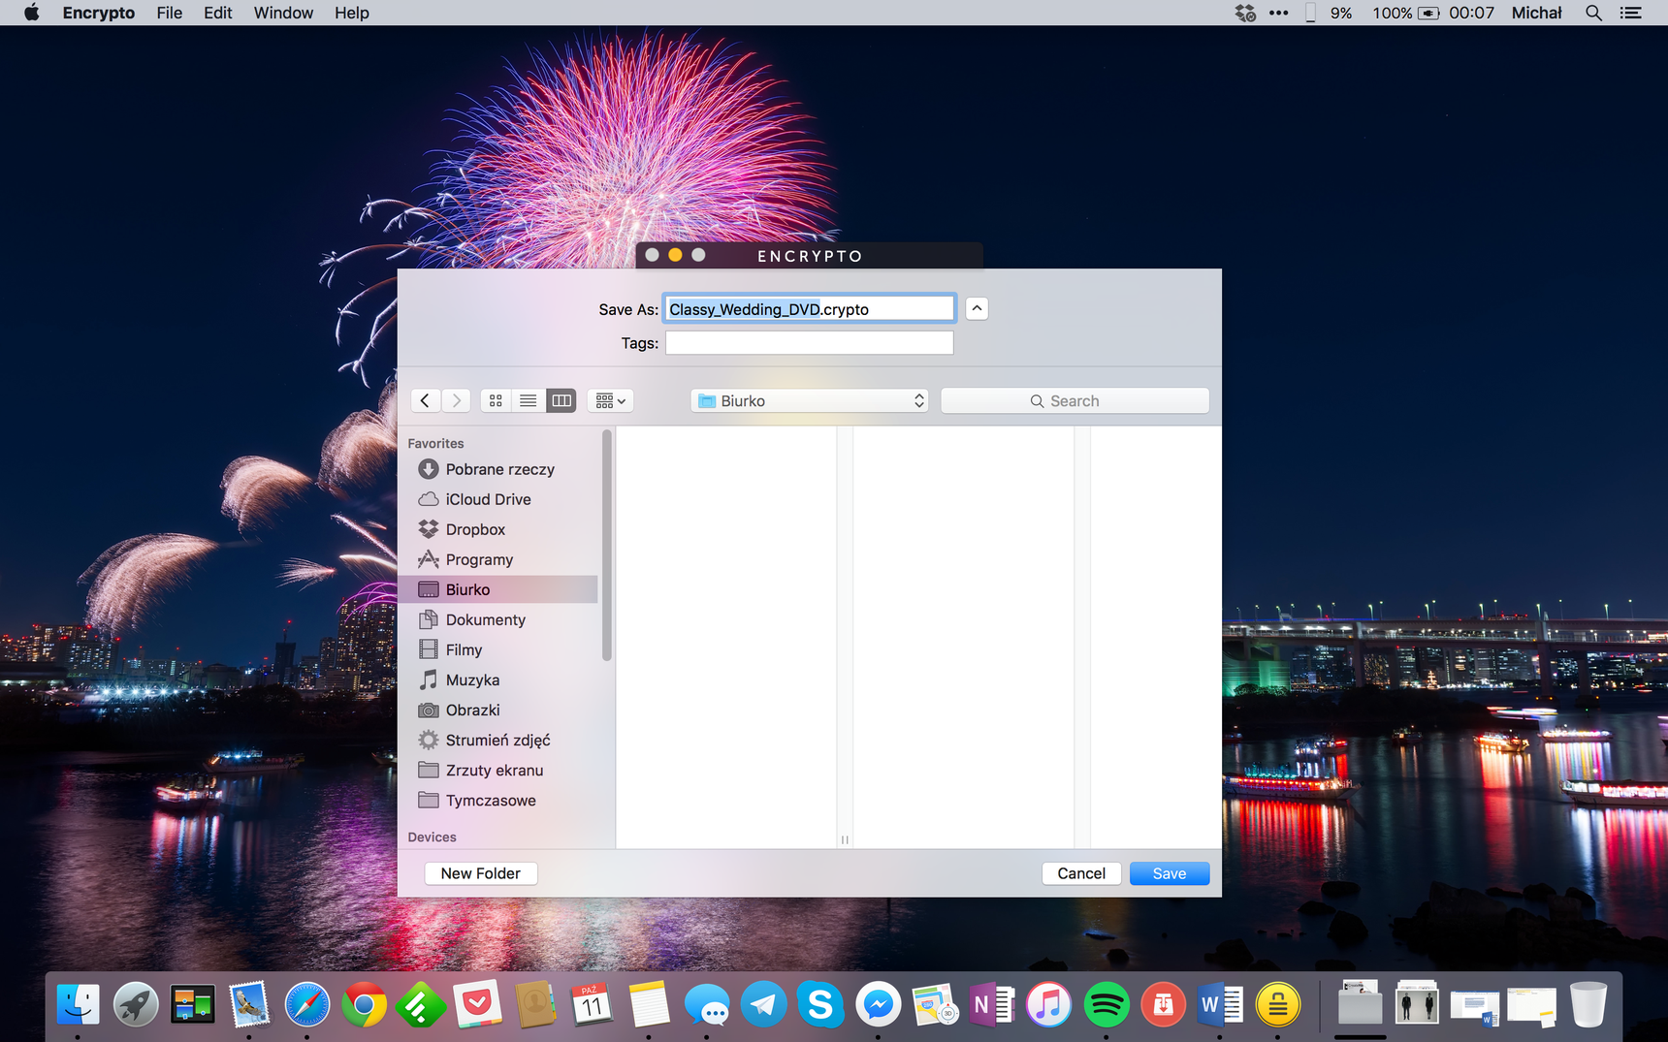The width and height of the screenshot is (1668, 1042).
Task: Click Dropbox status icon in menu bar
Action: coord(1245,13)
